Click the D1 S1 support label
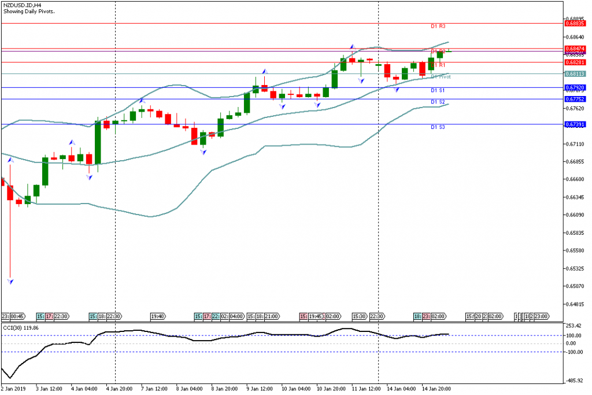 point(438,91)
